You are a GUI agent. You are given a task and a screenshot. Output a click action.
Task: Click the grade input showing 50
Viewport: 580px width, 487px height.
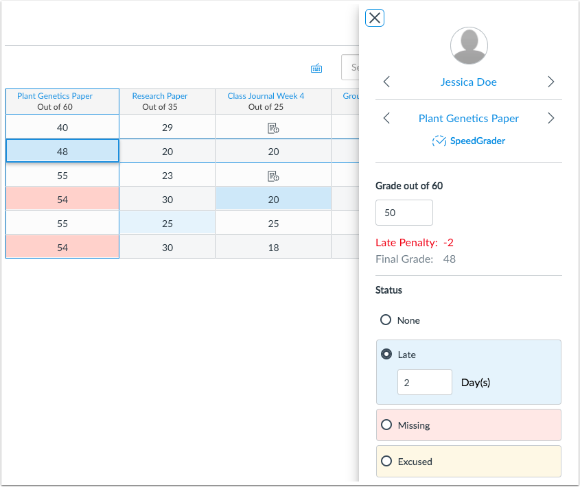(404, 213)
